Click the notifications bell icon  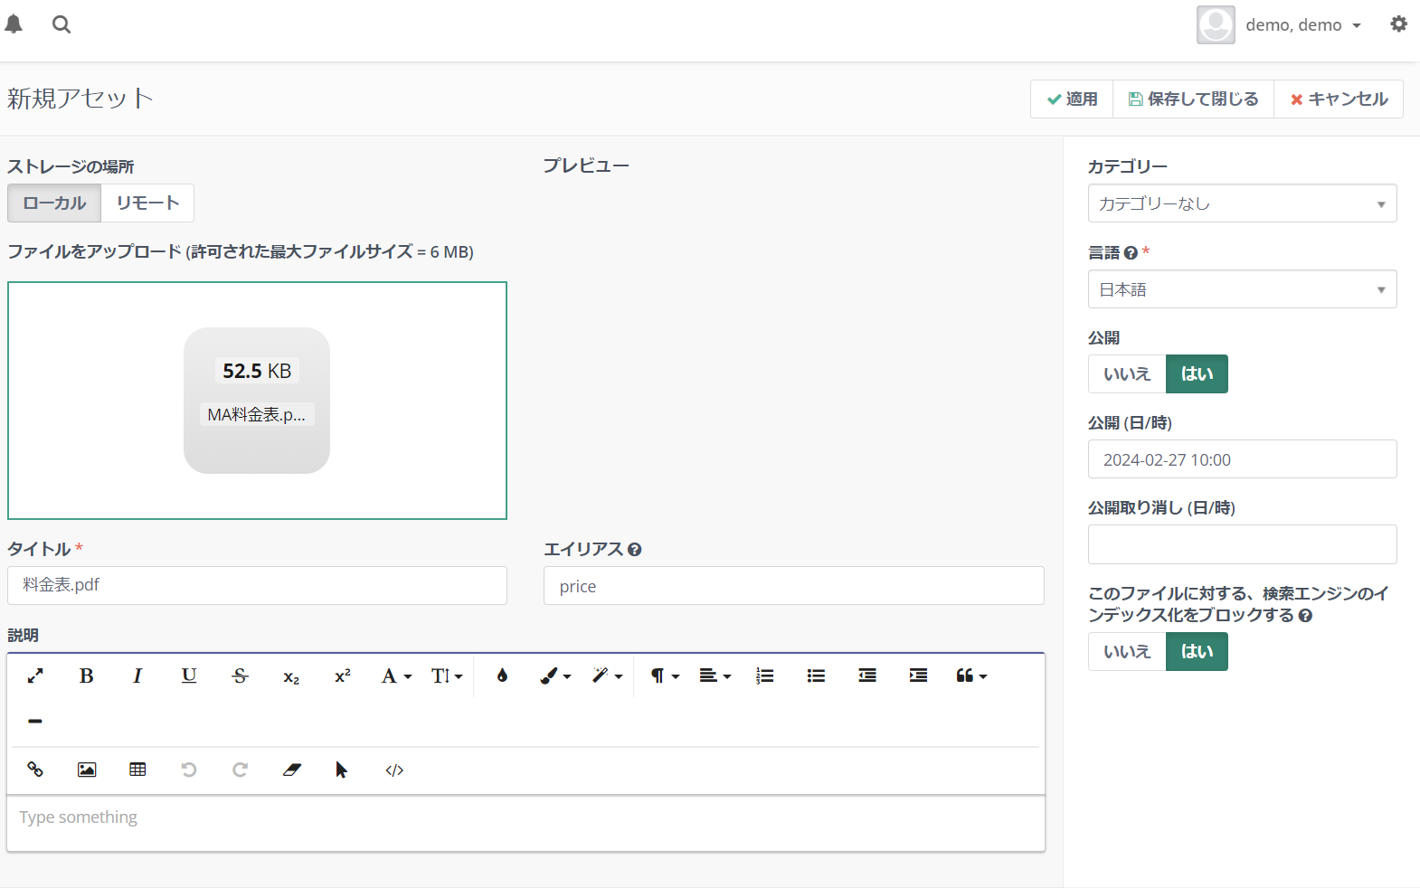(14, 24)
